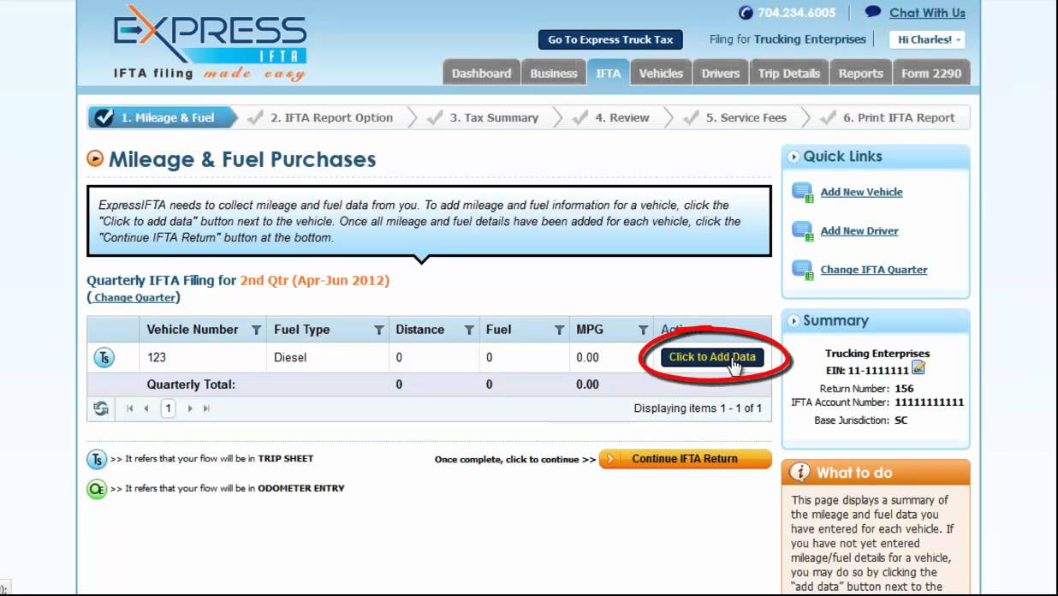Open MPG column filter
This screenshot has height=596, width=1058.
point(643,330)
